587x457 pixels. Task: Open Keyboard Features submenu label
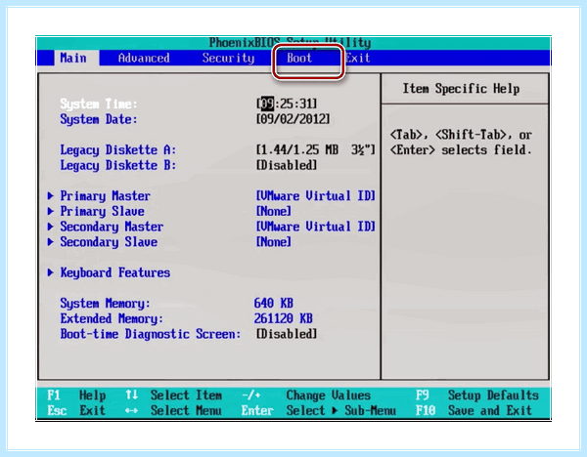[x=115, y=272]
